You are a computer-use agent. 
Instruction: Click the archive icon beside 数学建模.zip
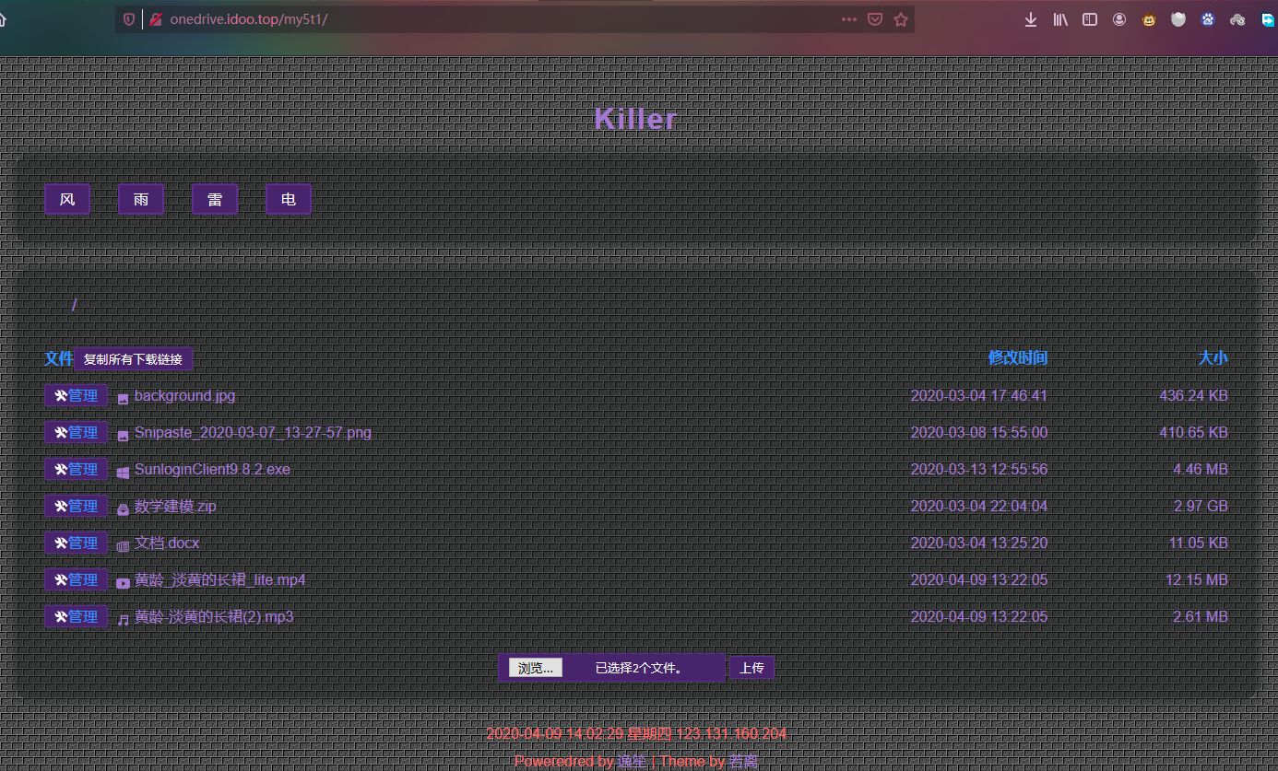point(123,509)
